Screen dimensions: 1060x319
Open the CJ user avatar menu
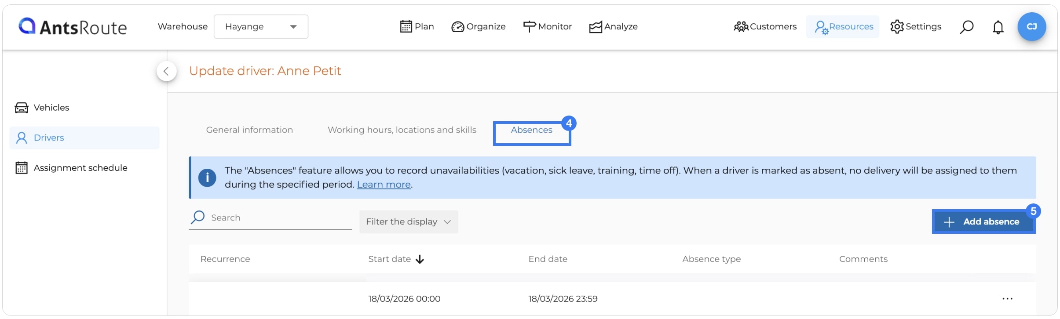[x=1031, y=27]
